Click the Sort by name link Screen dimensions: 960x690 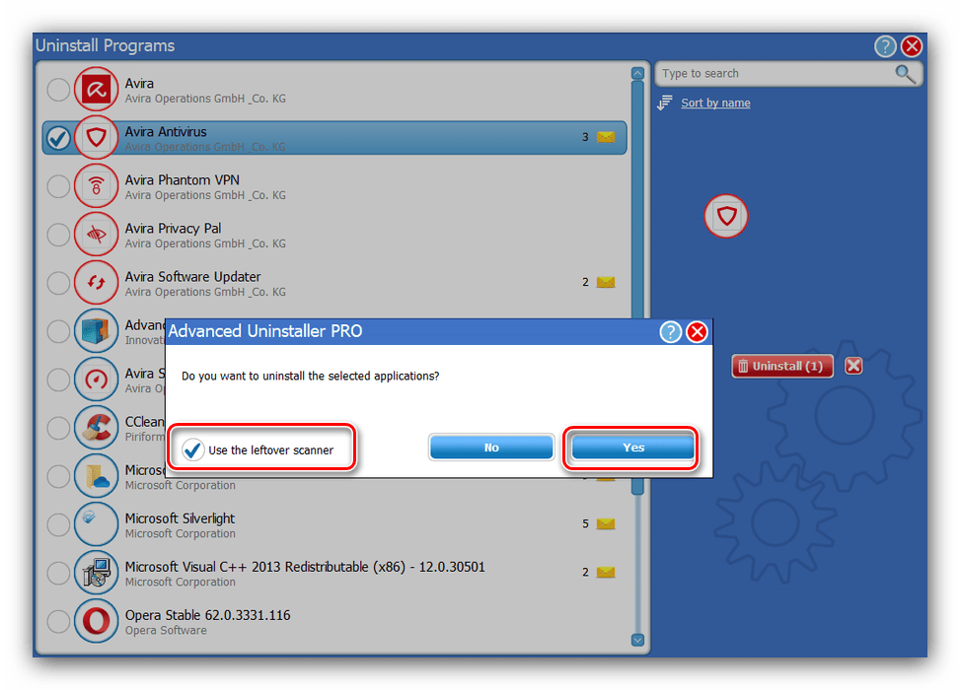[715, 103]
